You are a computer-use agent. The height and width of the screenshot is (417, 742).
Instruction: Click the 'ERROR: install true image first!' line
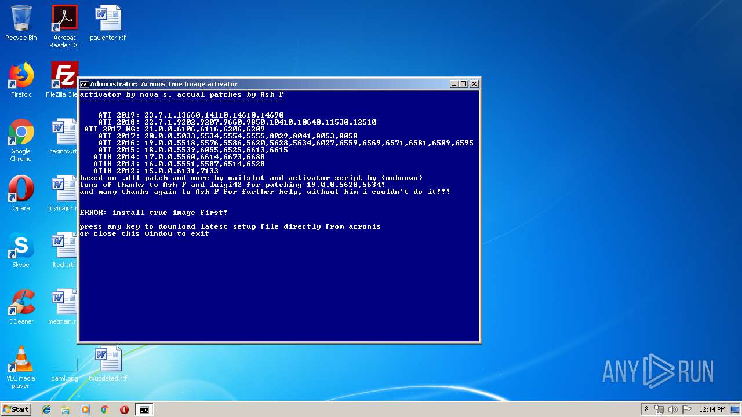click(x=154, y=213)
